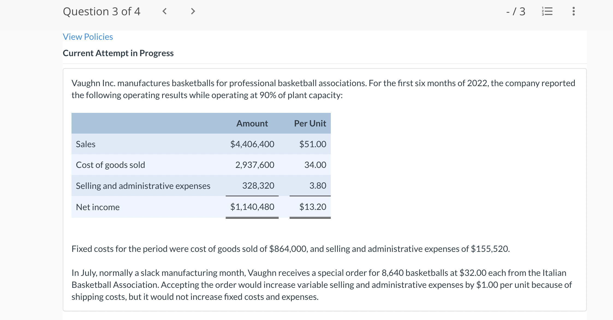The image size is (613, 320).
Task: Click the Cost of goods sold row
Action: click(111, 165)
